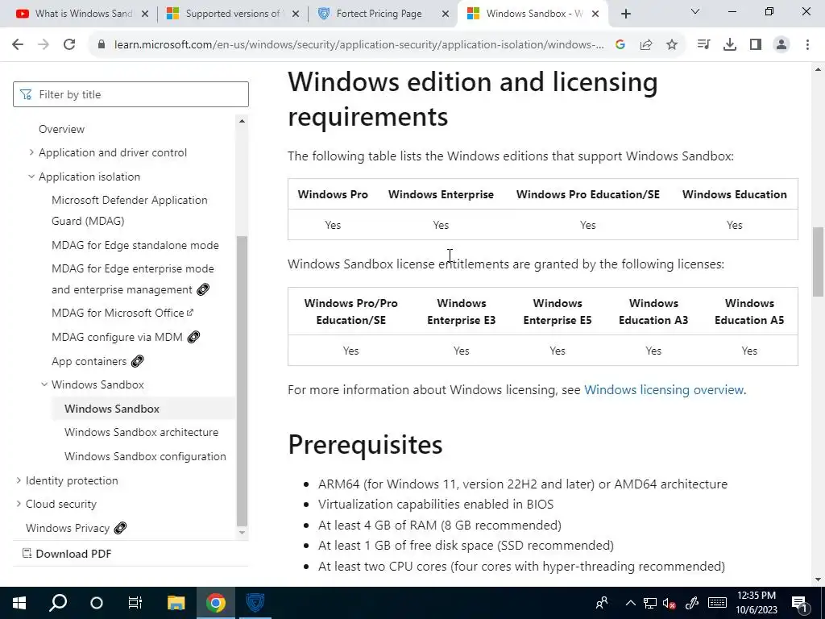Open the Windows licensing overview link
Viewport: 825px width, 619px height.
tap(664, 390)
